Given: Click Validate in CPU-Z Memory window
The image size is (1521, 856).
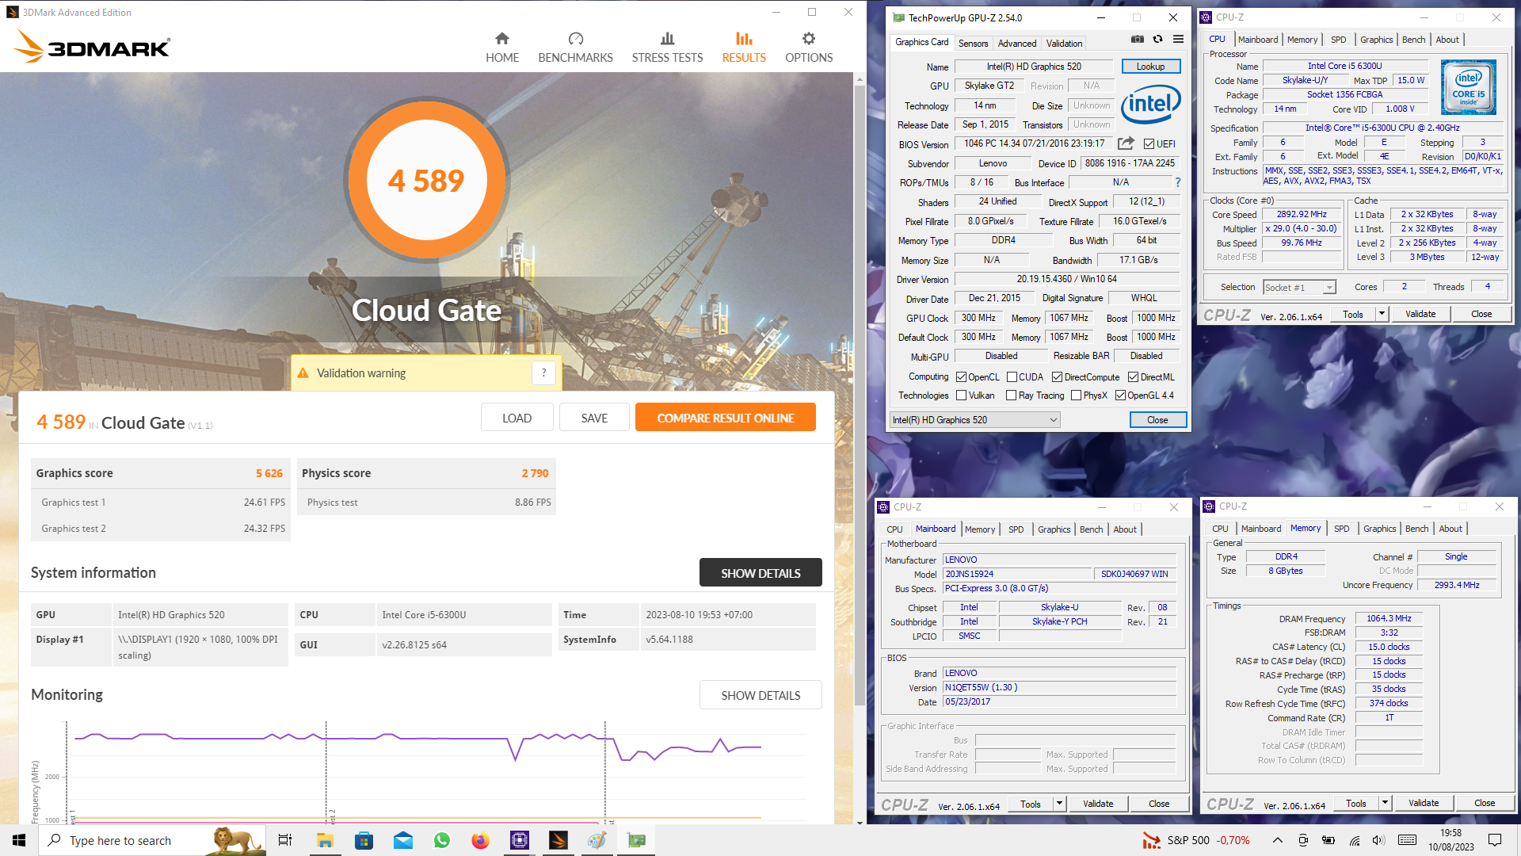Looking at the screenshot, I should (1423, 803).
